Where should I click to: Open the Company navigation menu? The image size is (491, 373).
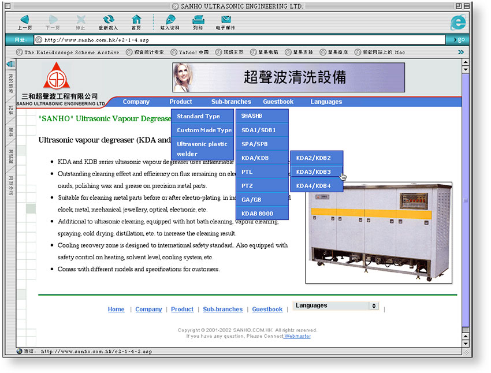point(136,102)
